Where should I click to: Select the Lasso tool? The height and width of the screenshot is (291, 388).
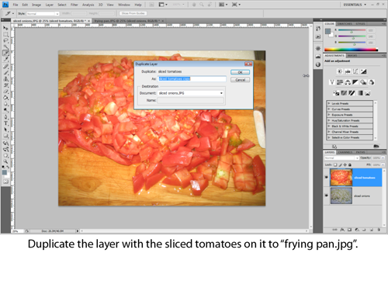[x=5, y=40]
